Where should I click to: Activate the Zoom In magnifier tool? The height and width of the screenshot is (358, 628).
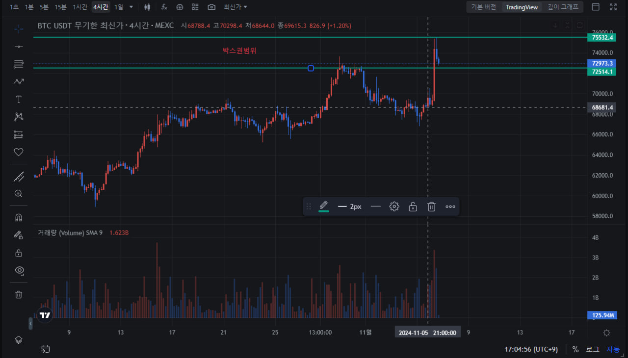click(19, 194)
